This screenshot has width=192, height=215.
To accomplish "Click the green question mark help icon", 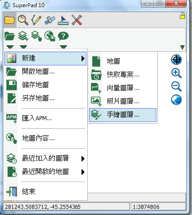I will point(63,36).
